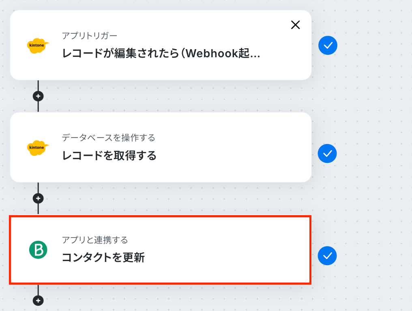Open the レコードを取得する step title
This screenshot has height=311, width=412.
pyautogui.click(x=109, y=155)
